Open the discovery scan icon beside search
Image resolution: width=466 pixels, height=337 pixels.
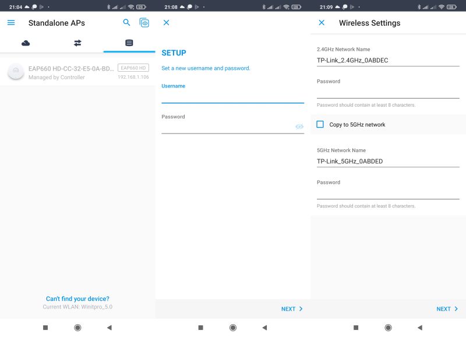pyautogui.click(x=144, y=23)
